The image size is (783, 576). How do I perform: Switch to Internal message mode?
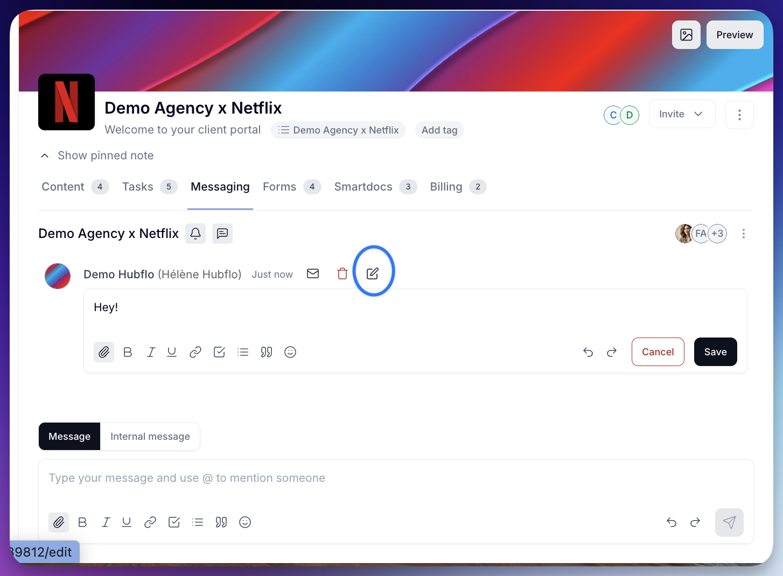pos(150,437)
